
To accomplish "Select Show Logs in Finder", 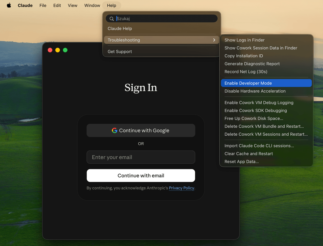I will (266, 40).
